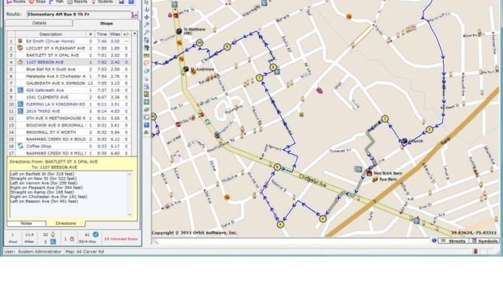
Task: Switch to the Details tab
Action: (40, 23)
